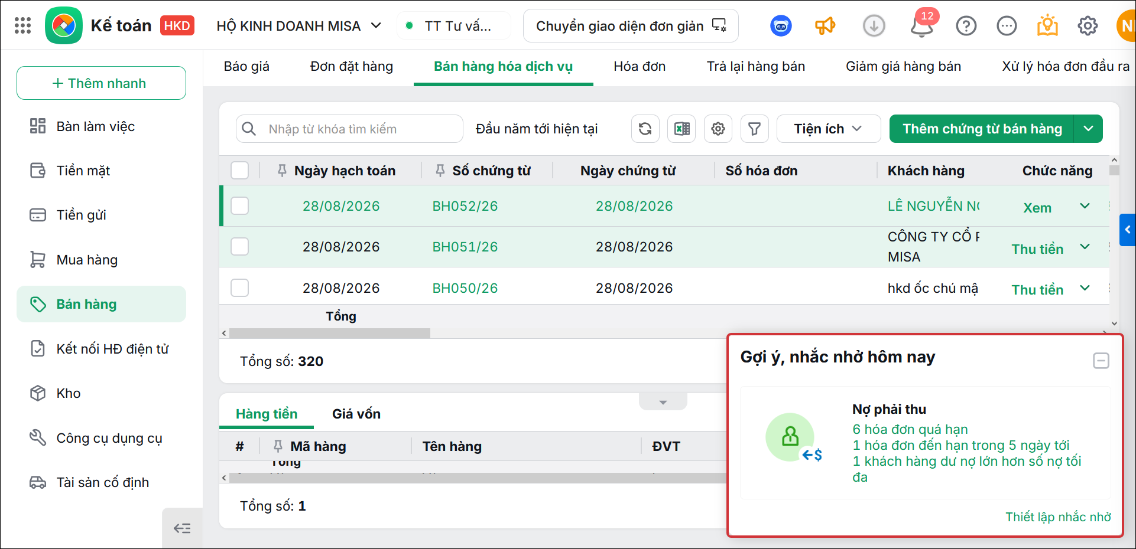Viewport: 1136px width, 549px height.
Task: Tick the checkbox for BH052/26 row
Action: (239, 206)
